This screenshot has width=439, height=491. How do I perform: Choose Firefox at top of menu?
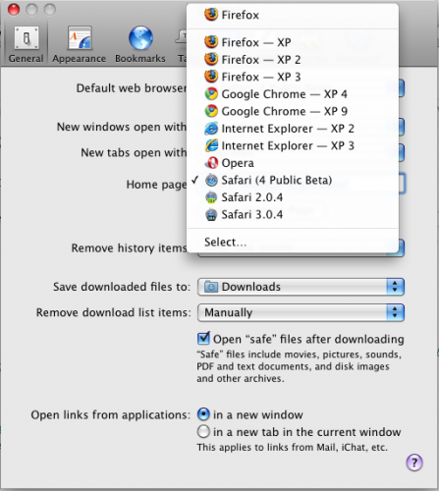tap(293, 15)
